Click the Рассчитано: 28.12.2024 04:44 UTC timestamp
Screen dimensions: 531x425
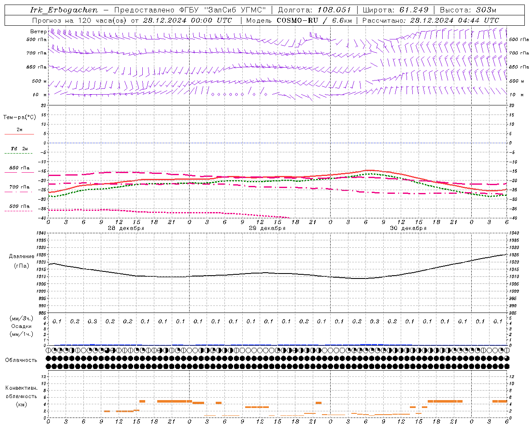tap(431, 20)
